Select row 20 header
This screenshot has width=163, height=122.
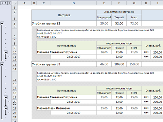click(15, 102)
